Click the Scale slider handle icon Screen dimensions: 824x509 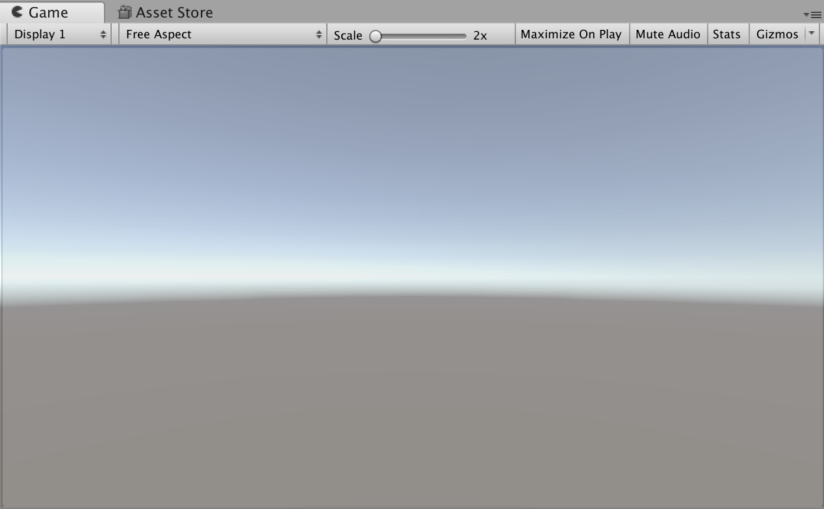[376, 37]
